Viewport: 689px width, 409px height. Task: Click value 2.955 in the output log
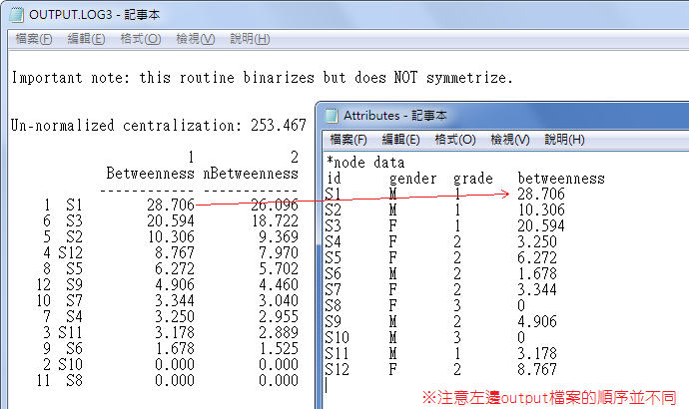pyautogui.click(x=279, y=316)
